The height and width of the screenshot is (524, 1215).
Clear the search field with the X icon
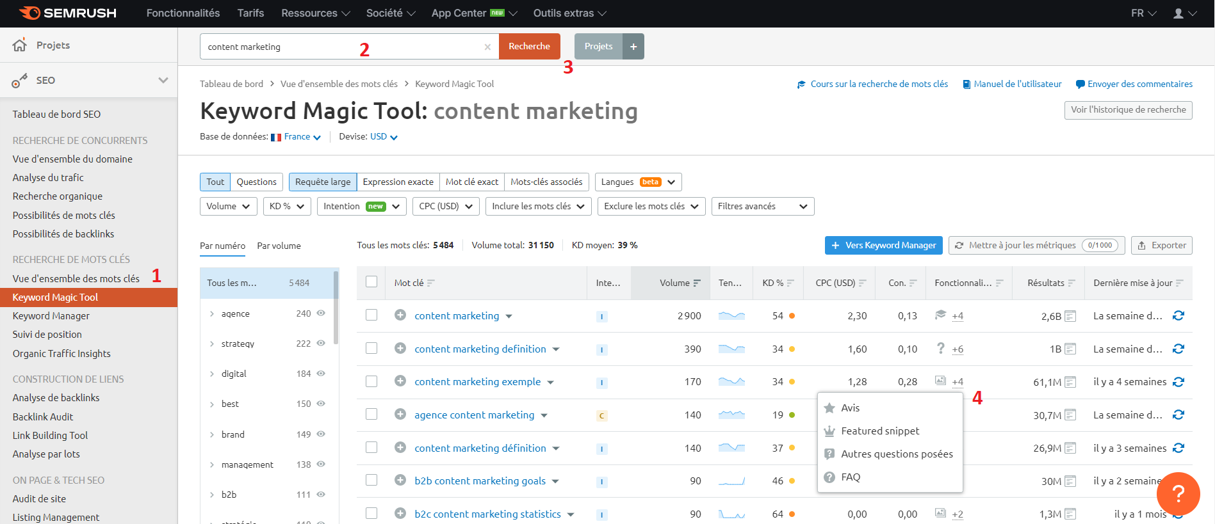(x=487, y=47)
